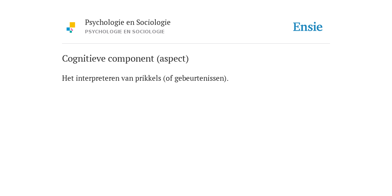The width and height of the screenshot is (392, 196).
Task: Click the teal square in the logo
Action: pyautogui.click(x=71, y=32)
